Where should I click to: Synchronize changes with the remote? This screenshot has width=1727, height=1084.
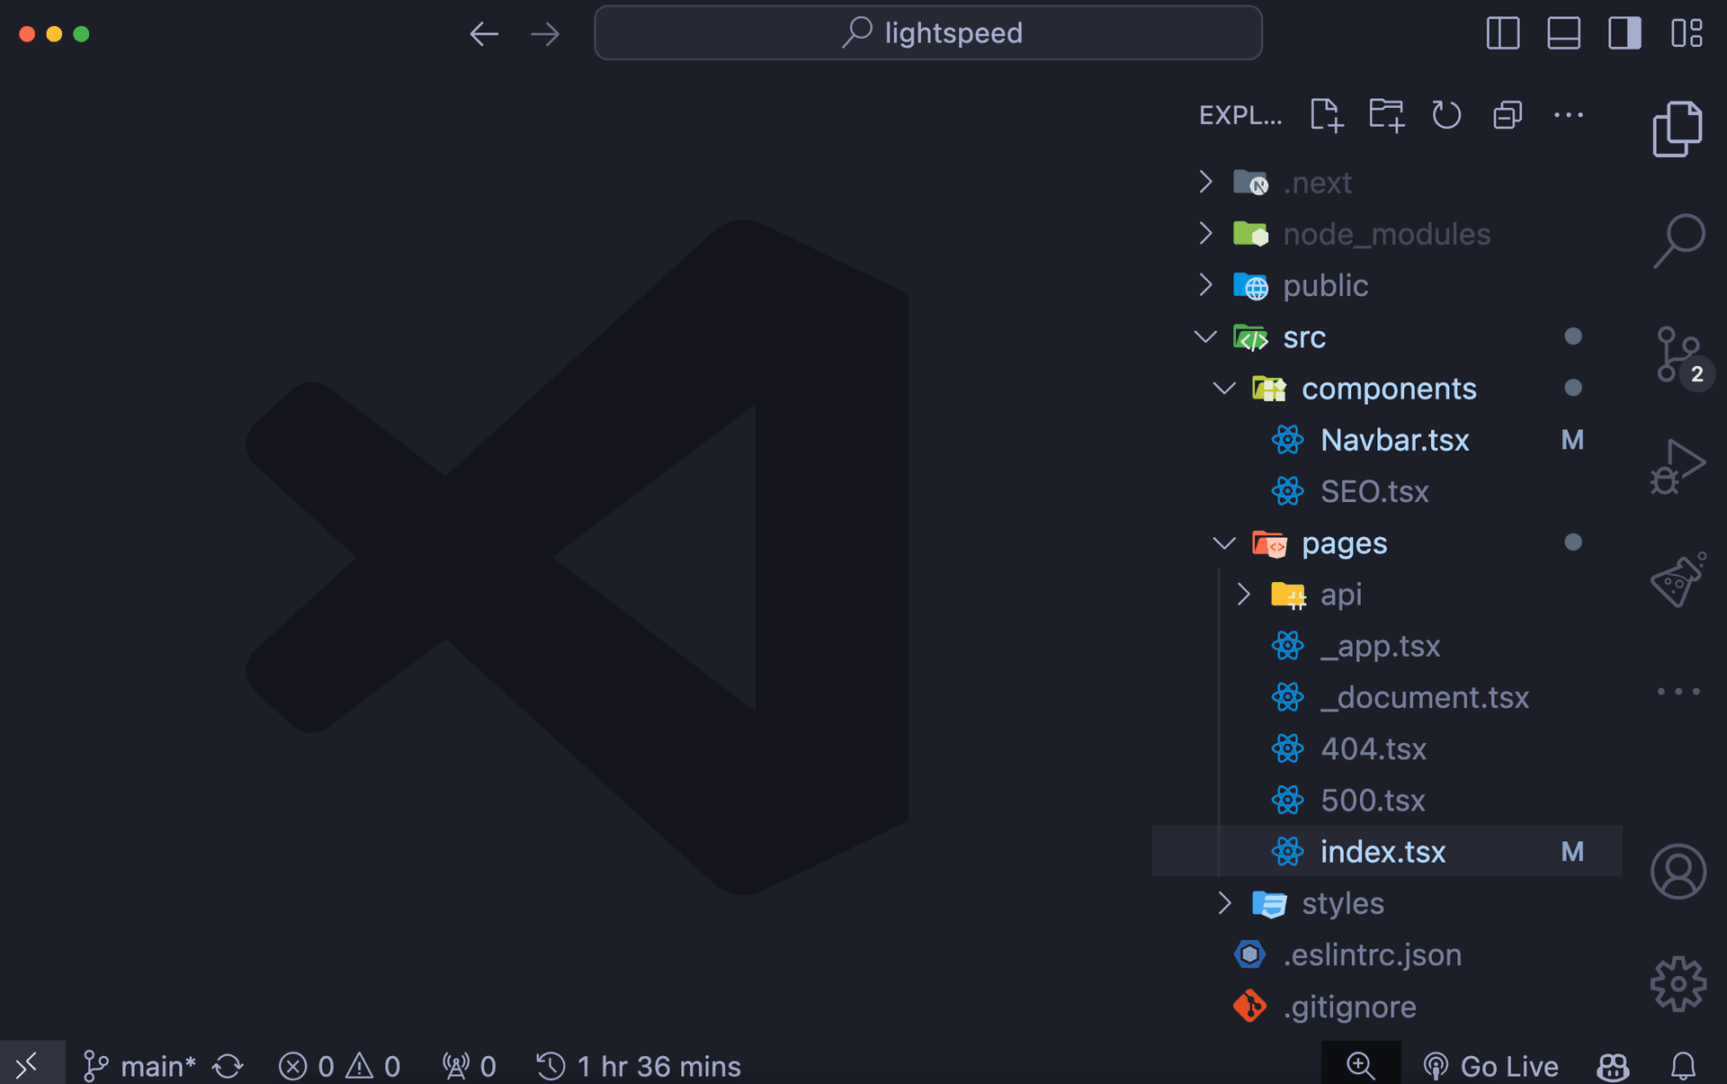click(x=228, y=1066)
